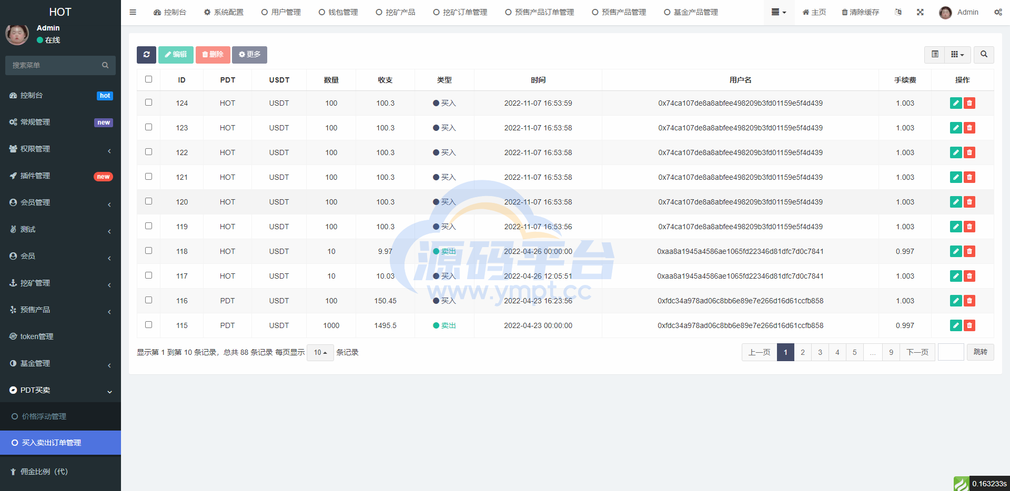1010x491 pixels.
Task: Go to pagination page 2
Action: (x=803, y=352)
